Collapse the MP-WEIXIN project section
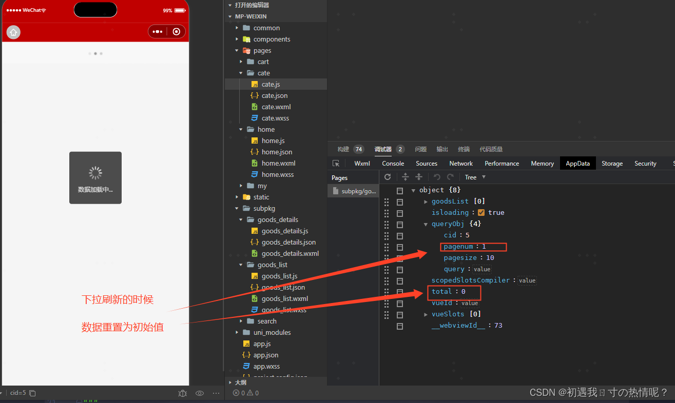The image size is (675, 403). [230, 16]
